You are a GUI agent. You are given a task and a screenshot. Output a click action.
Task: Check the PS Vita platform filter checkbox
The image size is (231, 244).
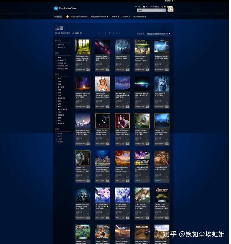point(56,142)
